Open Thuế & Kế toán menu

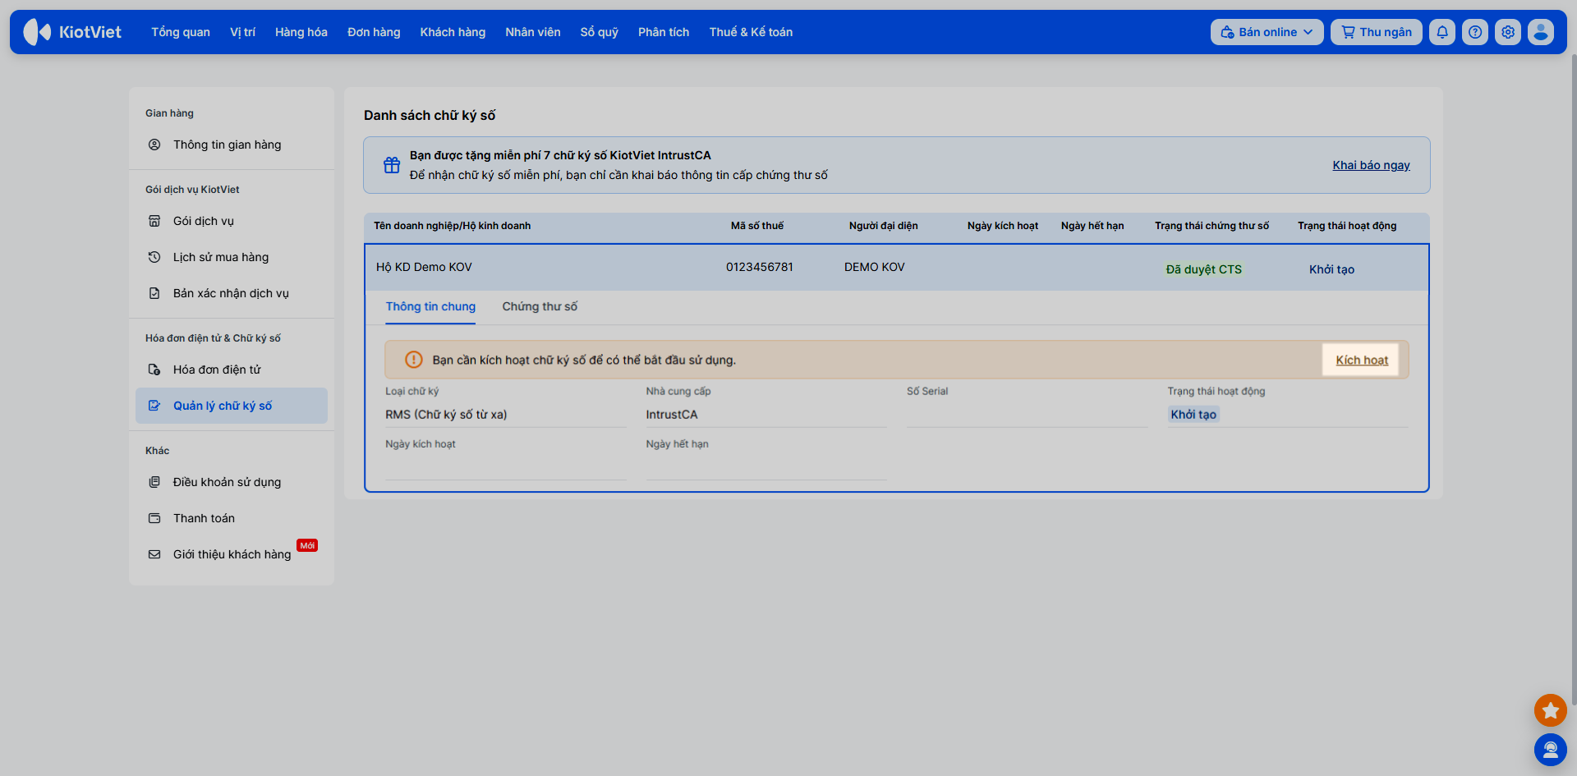pyautogui.click(x=751, y=32)
